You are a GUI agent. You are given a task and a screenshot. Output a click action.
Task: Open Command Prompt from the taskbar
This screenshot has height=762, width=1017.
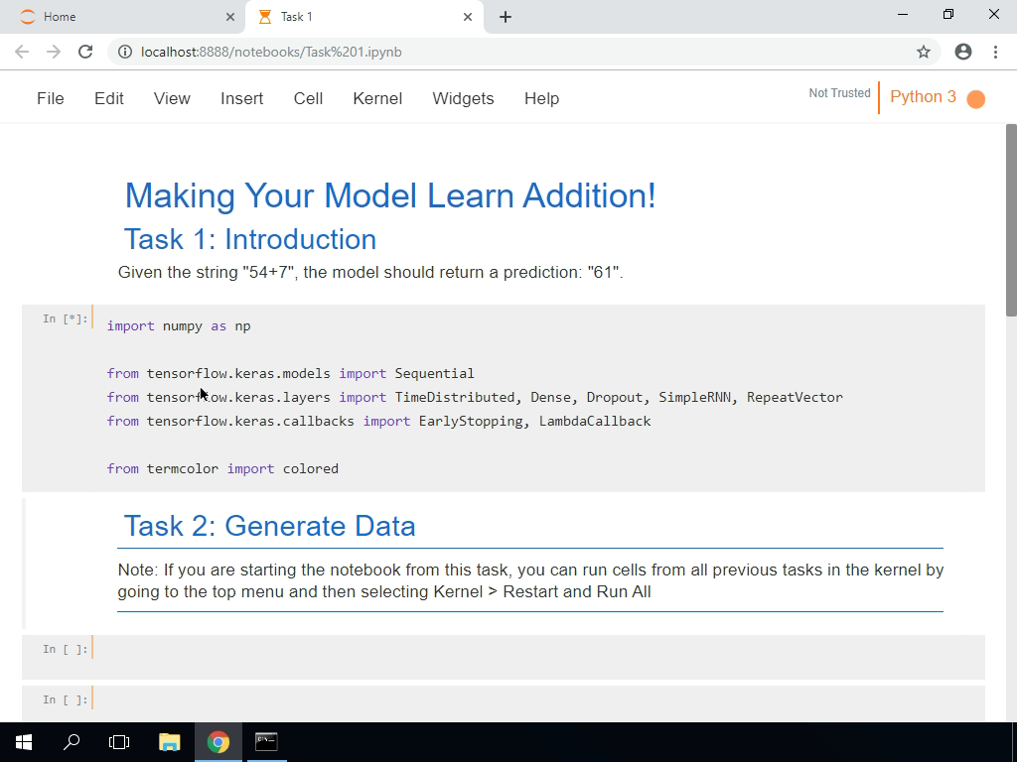click(265, 741)
